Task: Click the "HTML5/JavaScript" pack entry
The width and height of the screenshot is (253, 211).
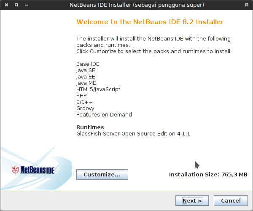Action: point(98,89)
